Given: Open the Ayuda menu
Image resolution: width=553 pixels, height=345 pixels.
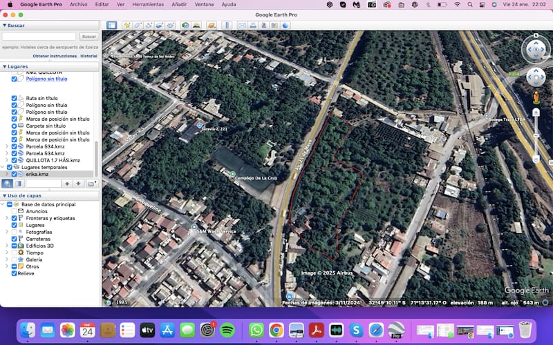Looking at the screenshot, I should click(x=229, y=5).
